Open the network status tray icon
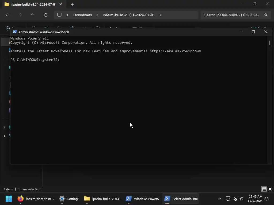 [x=228, y=199]
